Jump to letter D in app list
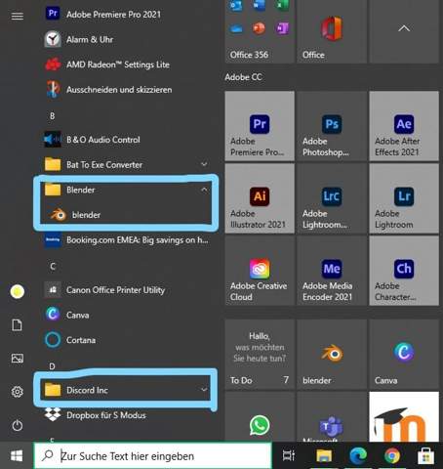The image size is (443, 469). (52, 366)
